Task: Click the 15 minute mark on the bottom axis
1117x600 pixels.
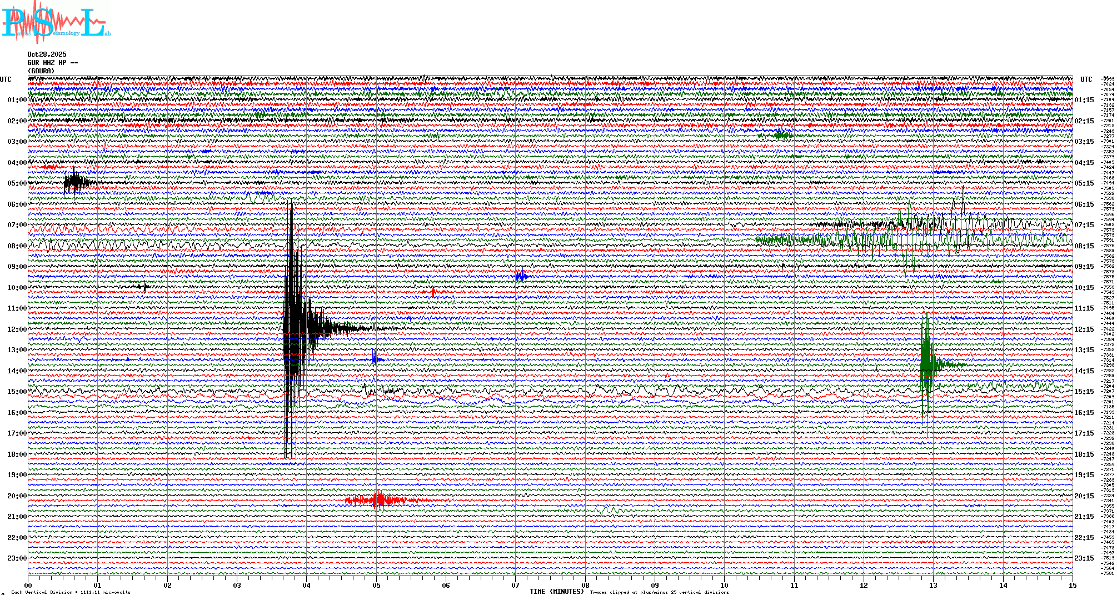Action: 1072,585
